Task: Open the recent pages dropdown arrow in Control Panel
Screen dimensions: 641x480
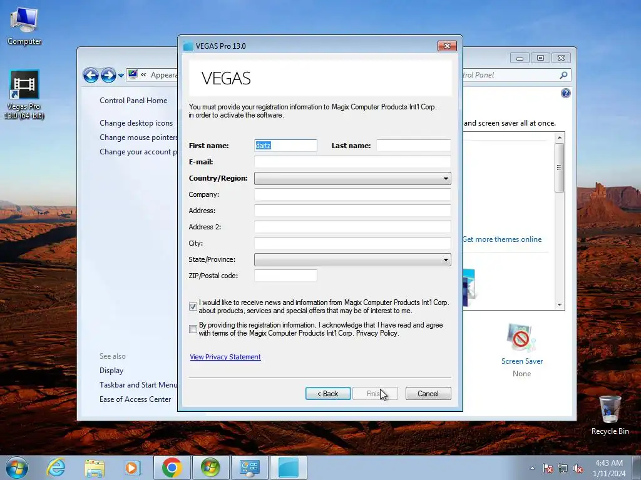Action: 121,76
